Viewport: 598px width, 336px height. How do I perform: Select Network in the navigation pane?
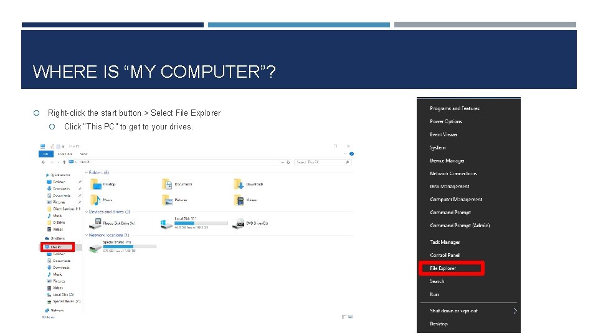54,310
